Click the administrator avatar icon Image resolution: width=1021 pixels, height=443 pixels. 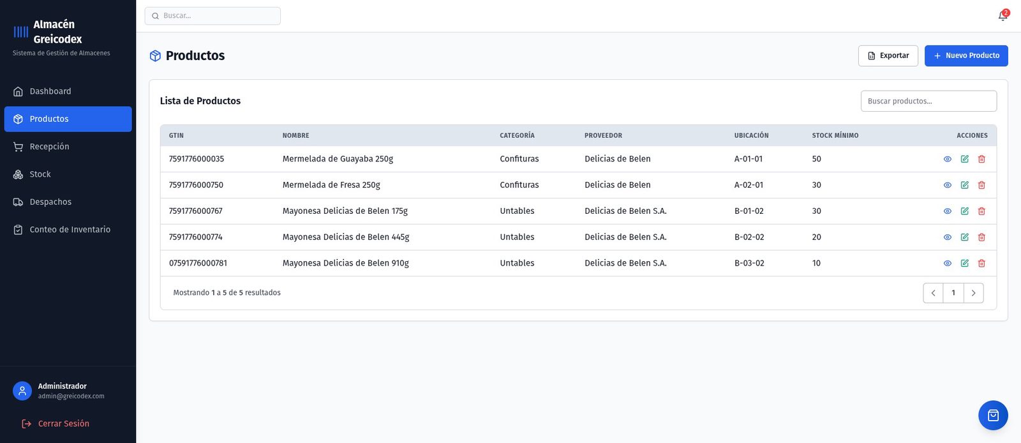coord(22,391)
